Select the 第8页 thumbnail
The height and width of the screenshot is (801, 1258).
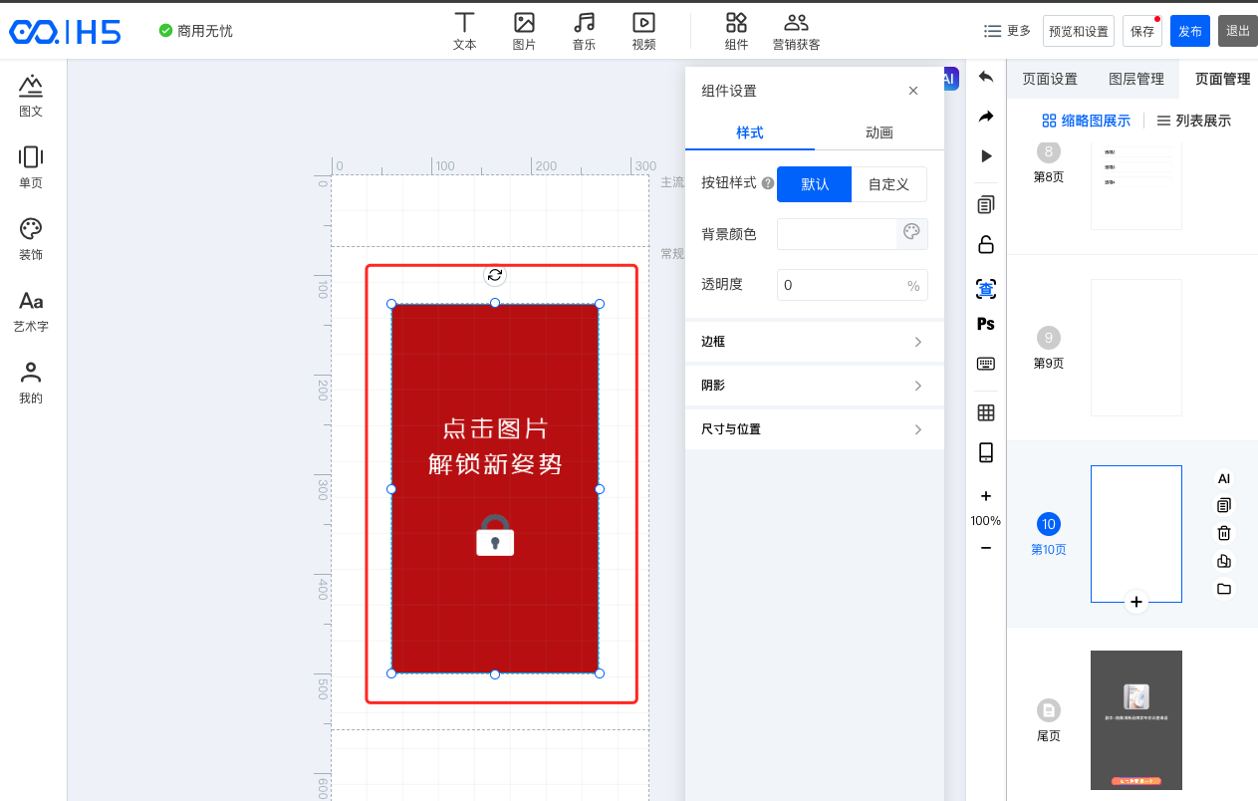1136,186
